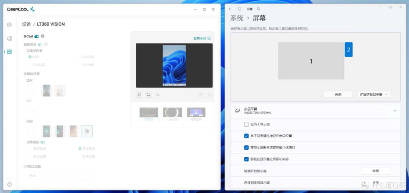Screen dimensions: 409x193
Task: Select the second video thumbnail under 视频
Action: 60,131
